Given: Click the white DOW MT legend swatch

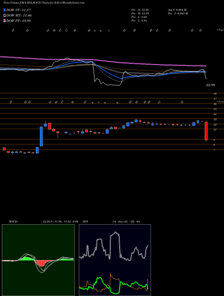Looking at the screenshot, I should 4,16.
